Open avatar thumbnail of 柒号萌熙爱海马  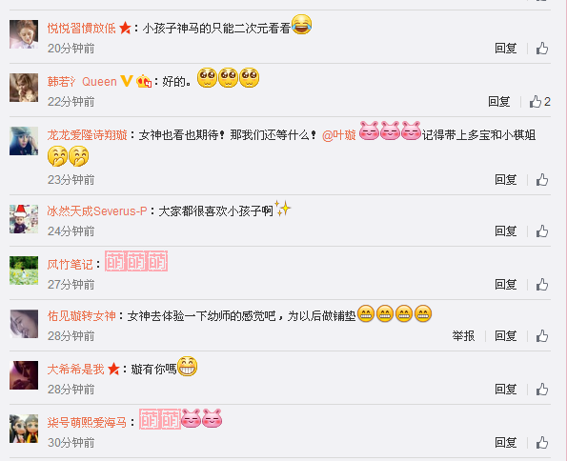click(24, 429)
